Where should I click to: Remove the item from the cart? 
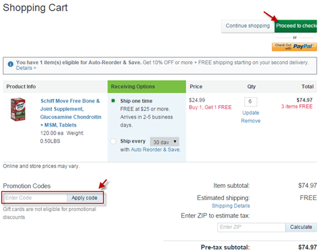click(x=251, y=121)
